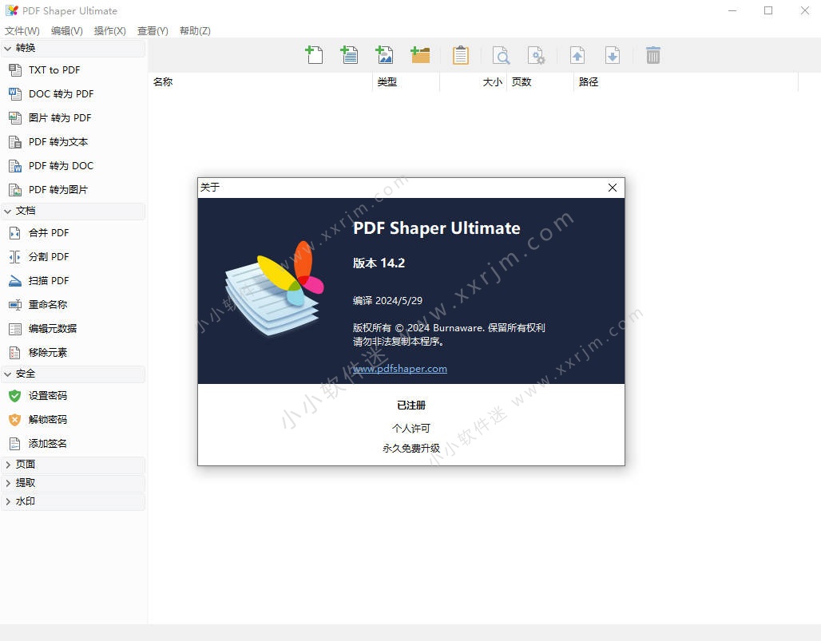Select the 分割 PDF label

[x=49, y=256]
